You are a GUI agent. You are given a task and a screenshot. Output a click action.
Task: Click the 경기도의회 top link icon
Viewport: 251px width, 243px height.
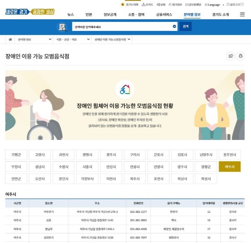(x=122, y=4)
